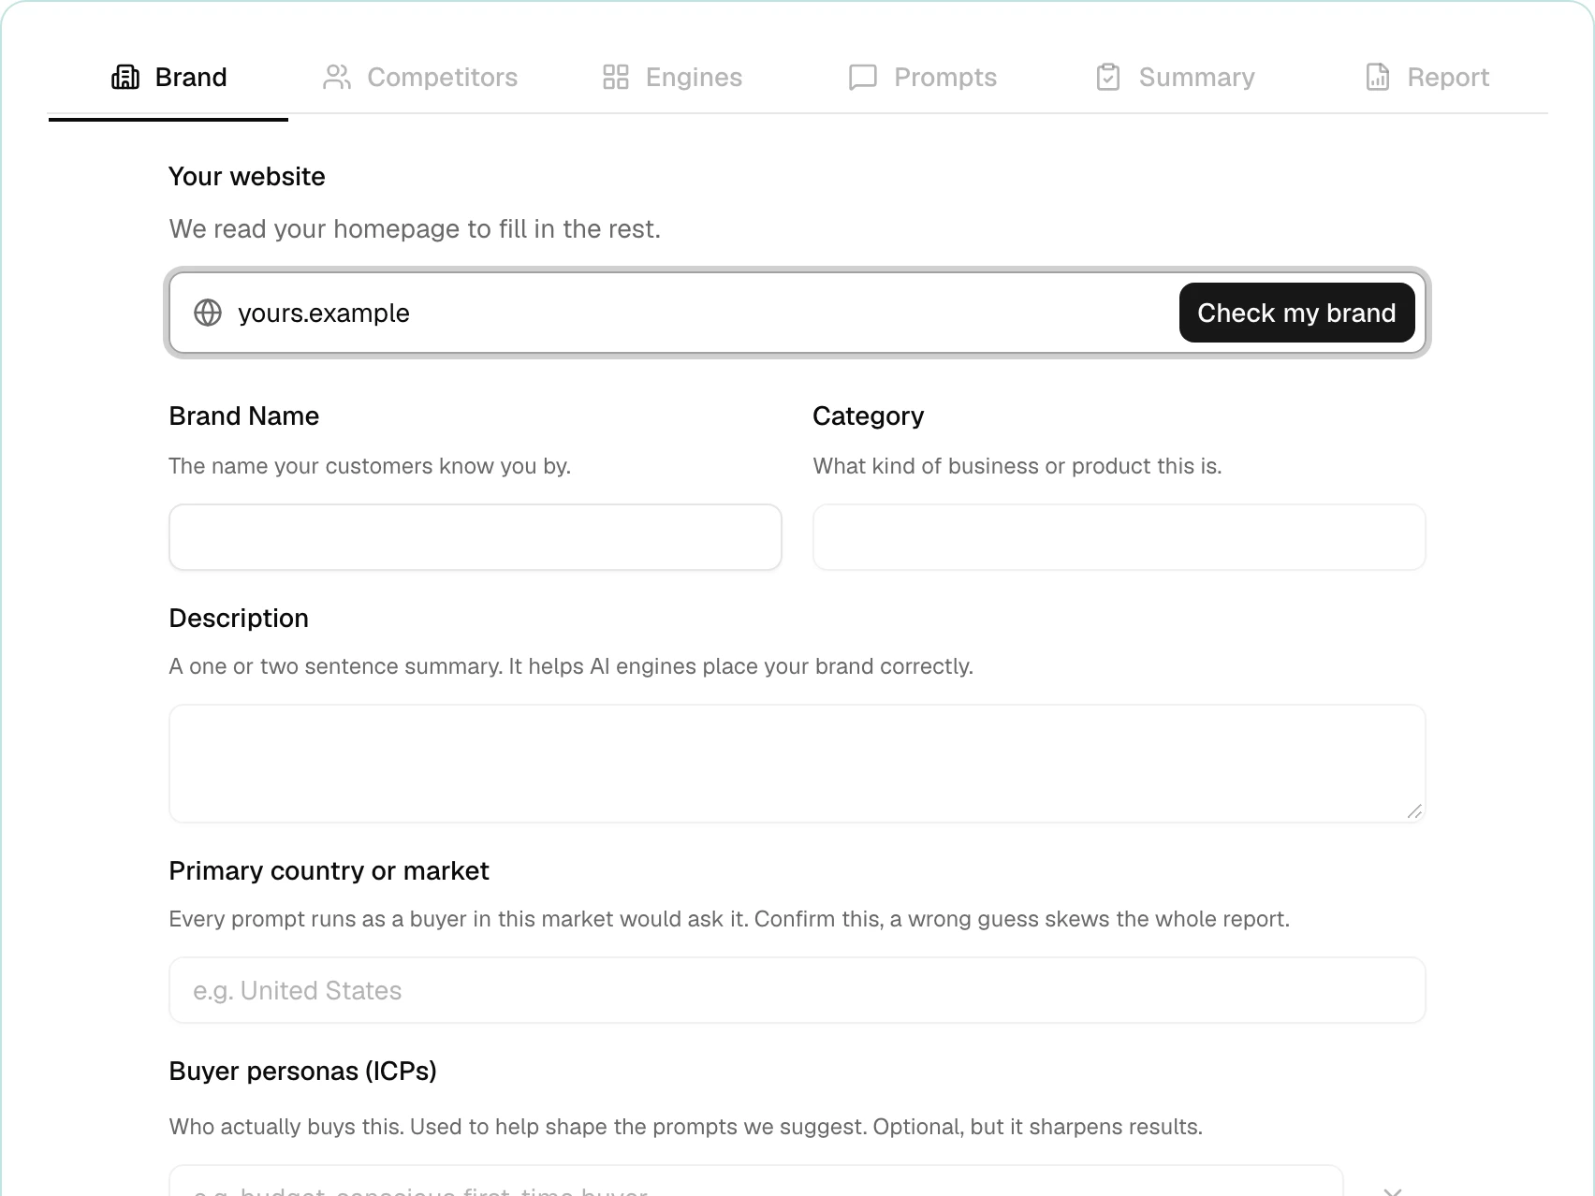This screenshot has width=1595, height=1196.
Task: Click the 'Buyer personas (ICPs)' label
Action: coord(302,1071)
